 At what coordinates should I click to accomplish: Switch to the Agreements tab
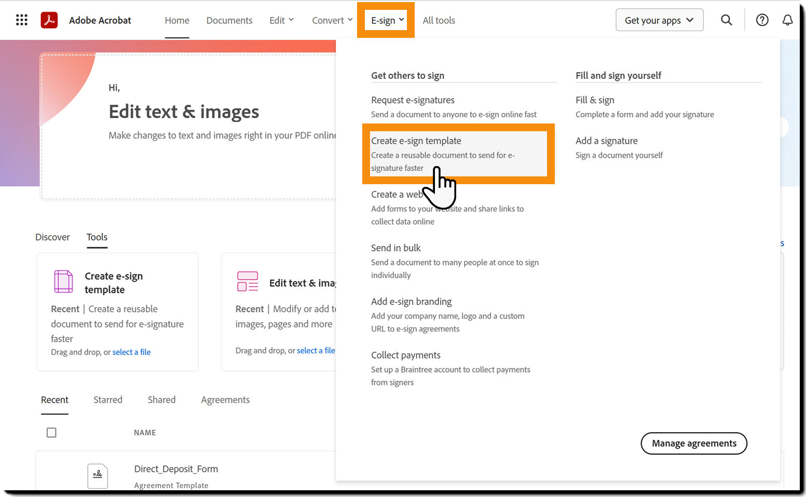tap(225, 400)
